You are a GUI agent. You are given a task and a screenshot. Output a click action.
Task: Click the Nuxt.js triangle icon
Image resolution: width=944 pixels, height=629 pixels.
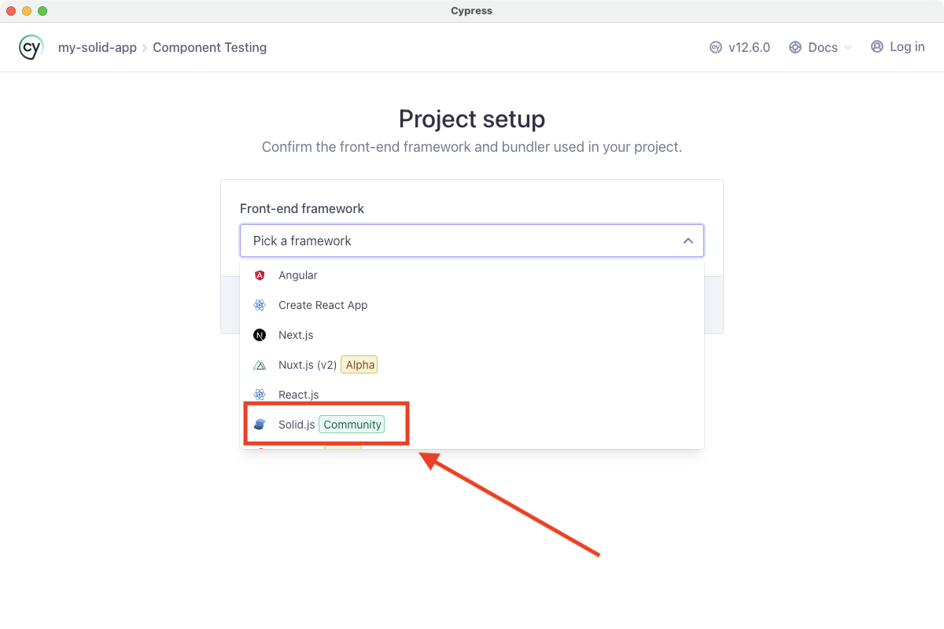coord(260,364)
